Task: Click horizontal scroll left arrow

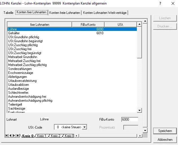Action: 76,136
